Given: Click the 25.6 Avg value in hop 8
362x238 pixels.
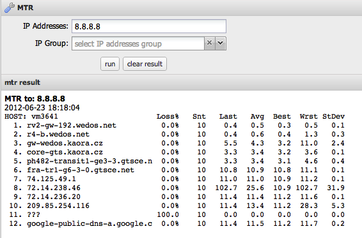Looking at the screenshot, I should tap(255, 188).
